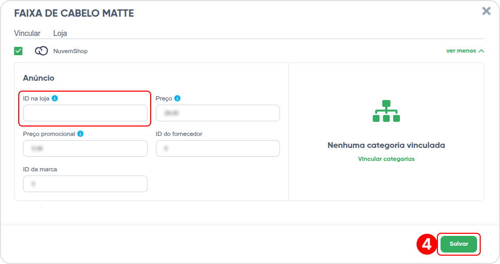Click the Salvar button
The image size is (500, 264).
pos(458,244)
